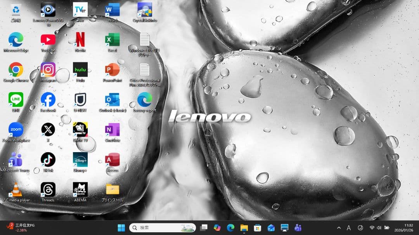
Task: Open the Disney+ shortcut
Action: 80,159
